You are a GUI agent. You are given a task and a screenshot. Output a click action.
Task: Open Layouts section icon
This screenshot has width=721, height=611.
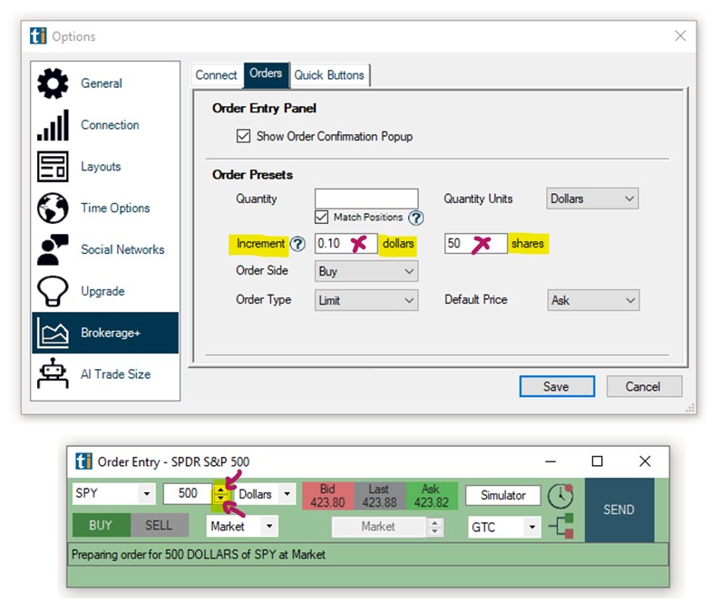point(53,167)
